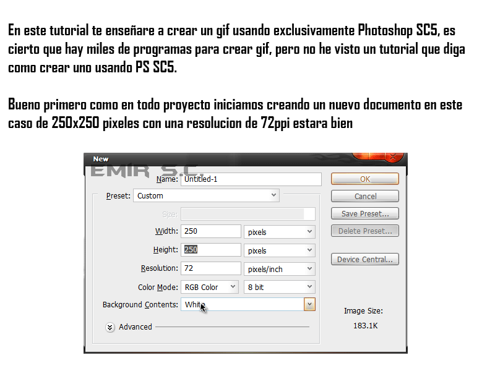Open the Height units dropdown
This screenshot has width=495, height=371.
pos(280,250)
